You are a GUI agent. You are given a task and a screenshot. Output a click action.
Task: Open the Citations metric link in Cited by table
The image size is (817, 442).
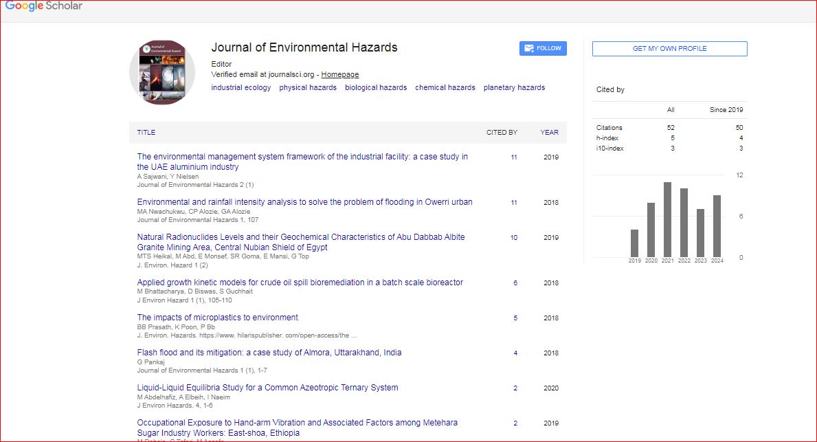[x=609, y=128]
